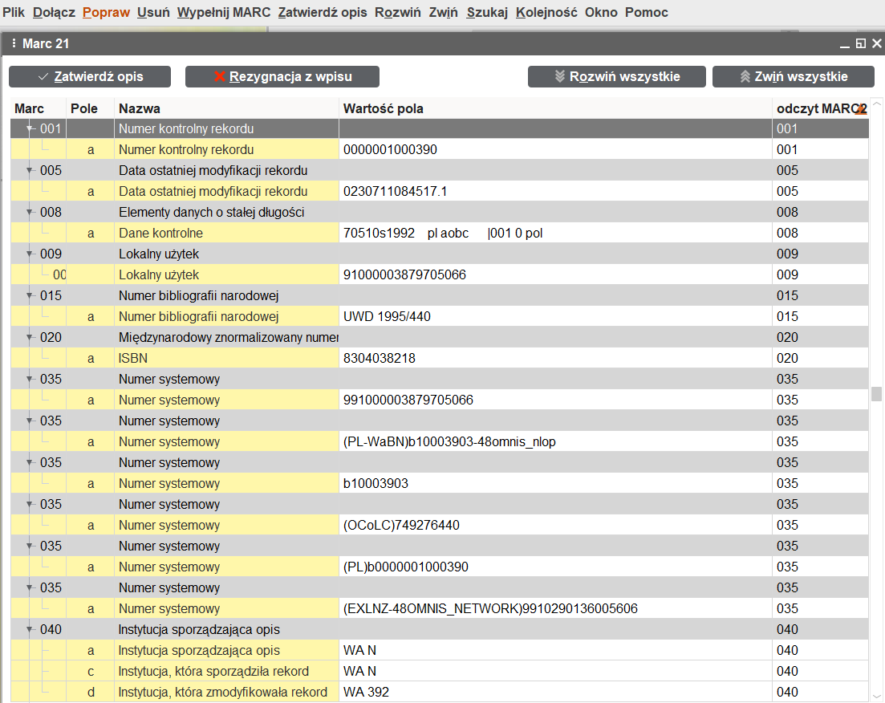Select Elementy danych o stałej długości row
885x703 pixels.
coord(439,213)
